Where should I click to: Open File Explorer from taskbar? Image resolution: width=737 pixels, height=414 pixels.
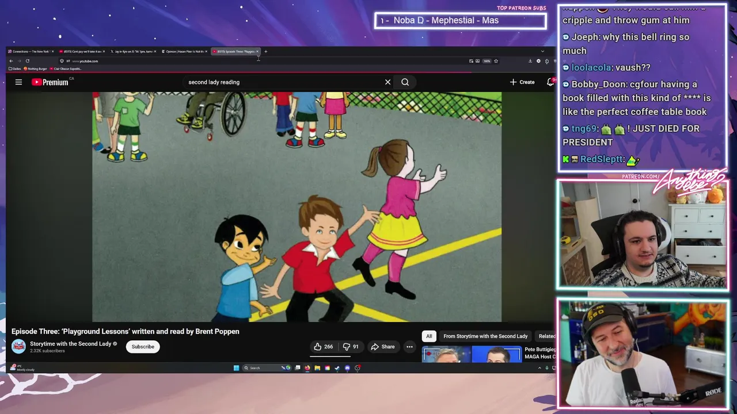317,368
